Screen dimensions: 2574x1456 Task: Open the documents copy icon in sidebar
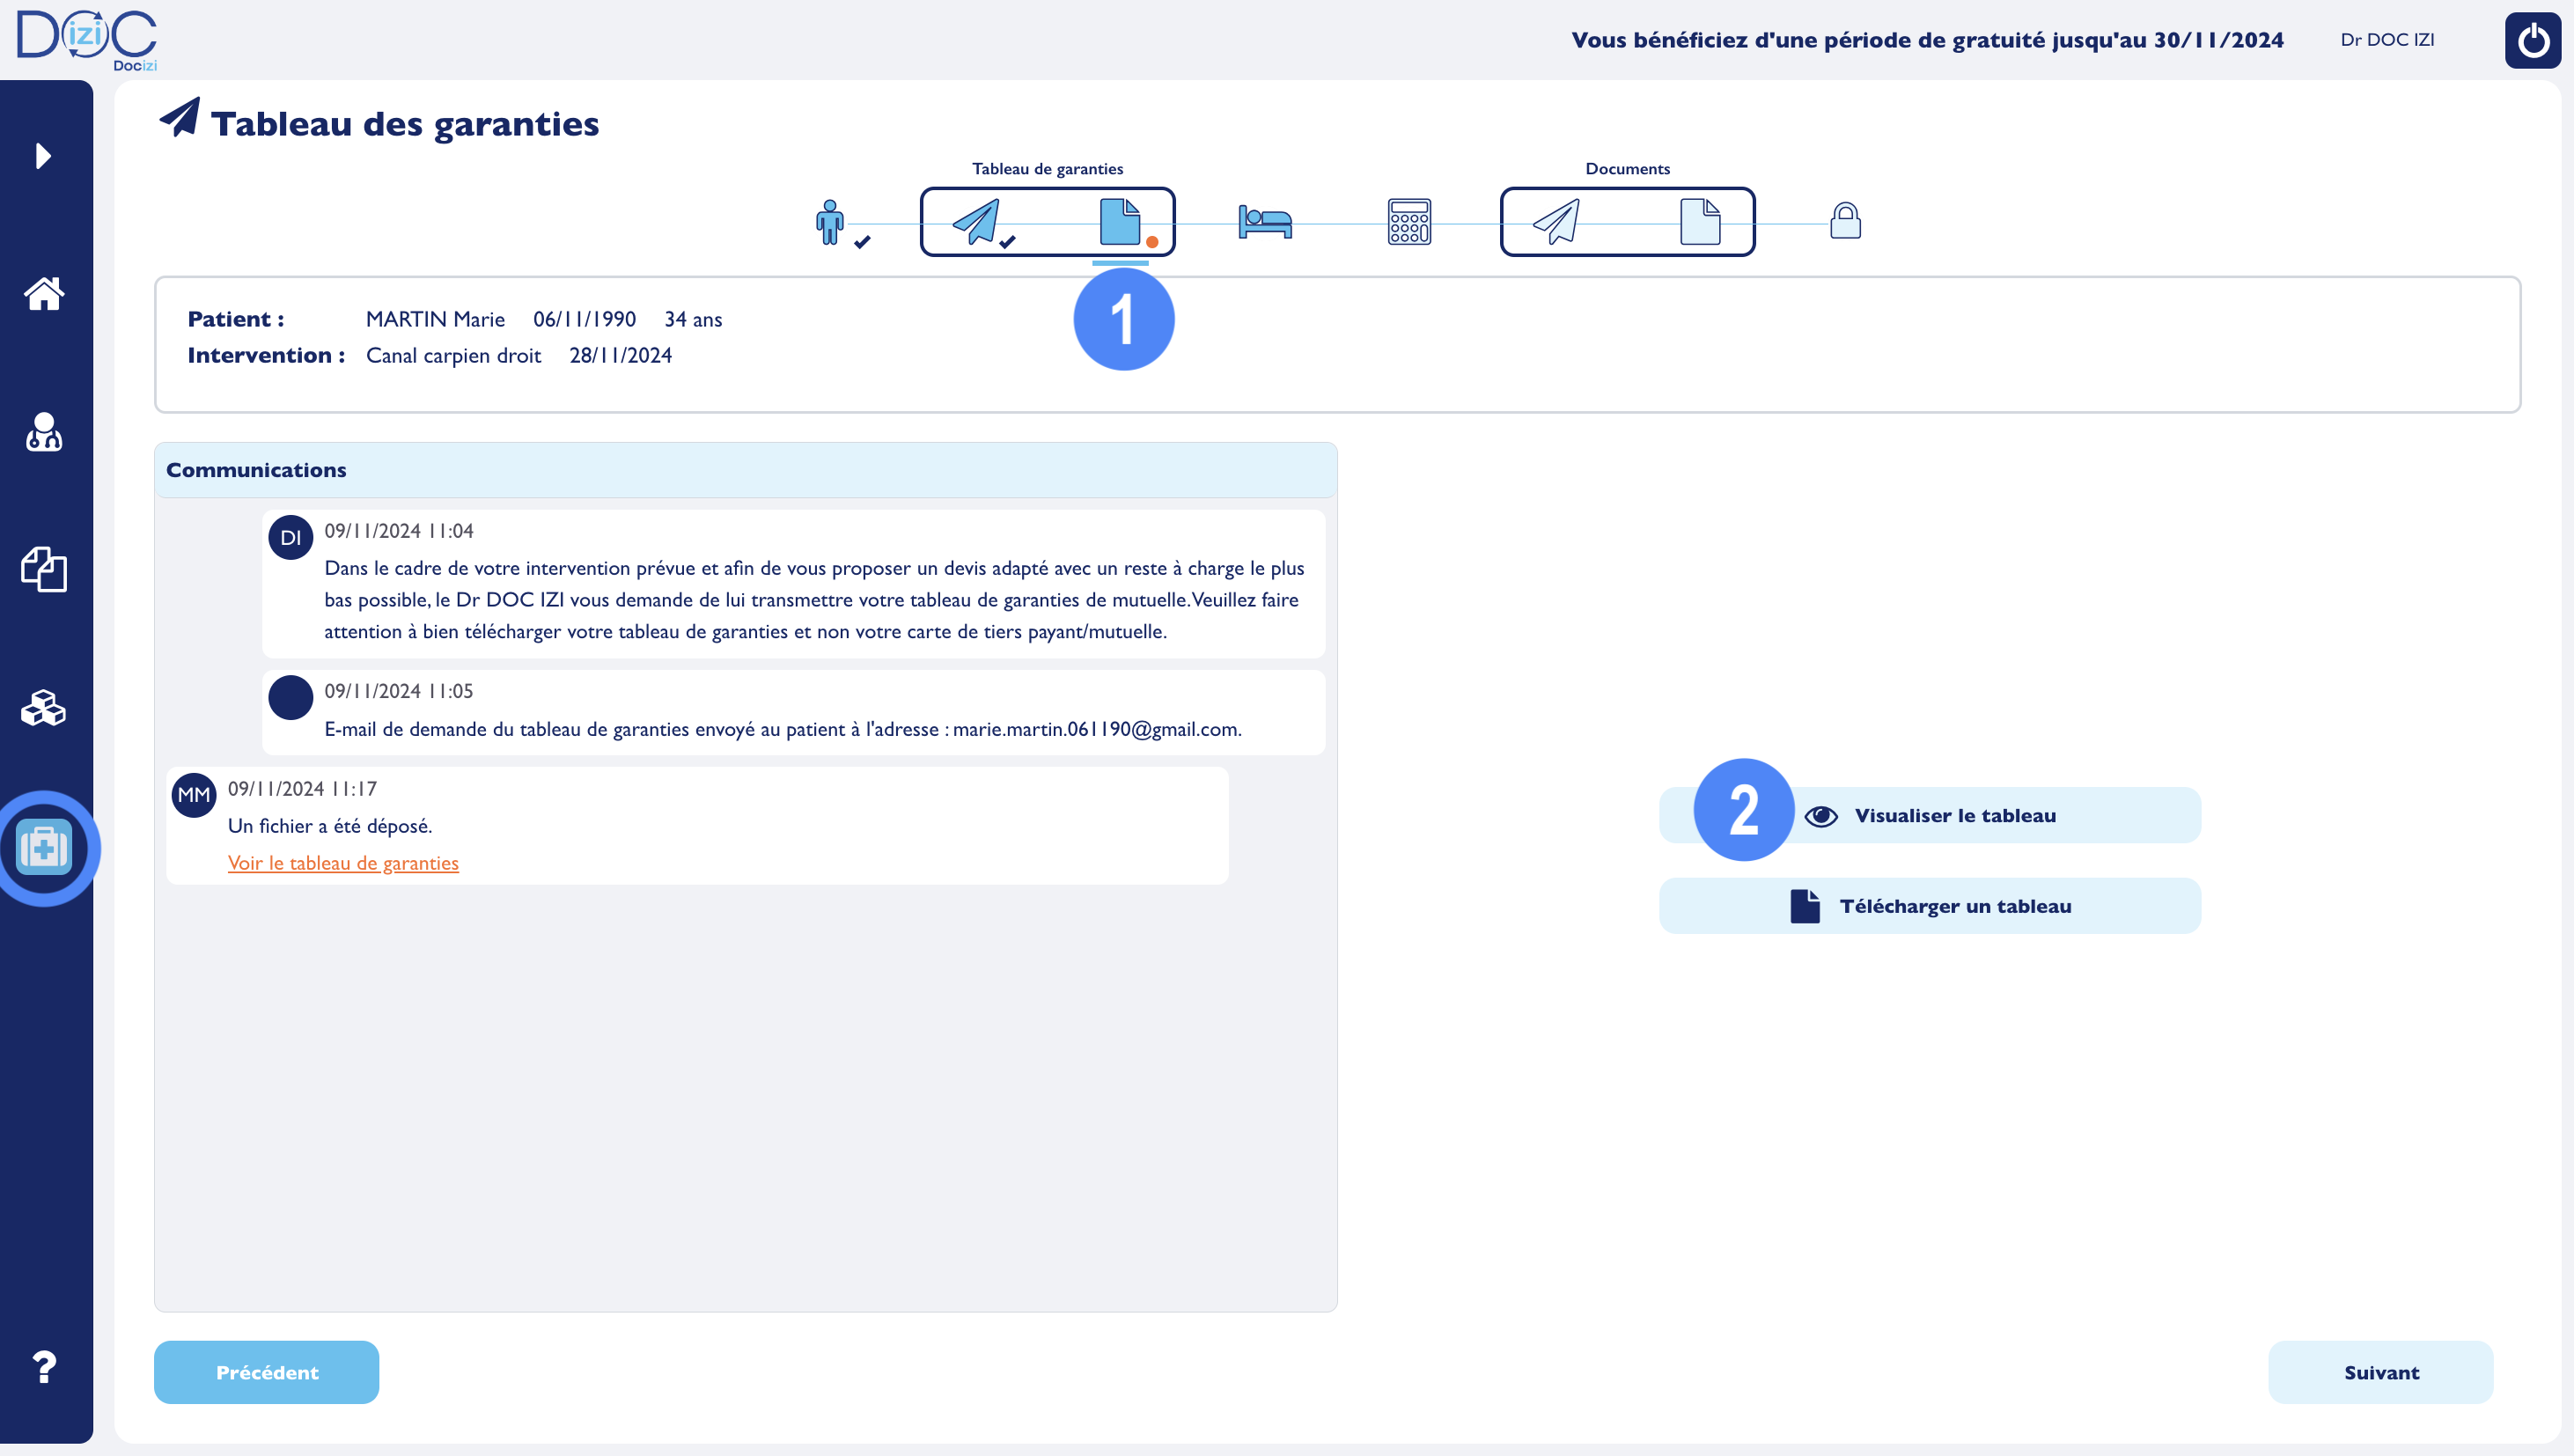coord(44,570)
